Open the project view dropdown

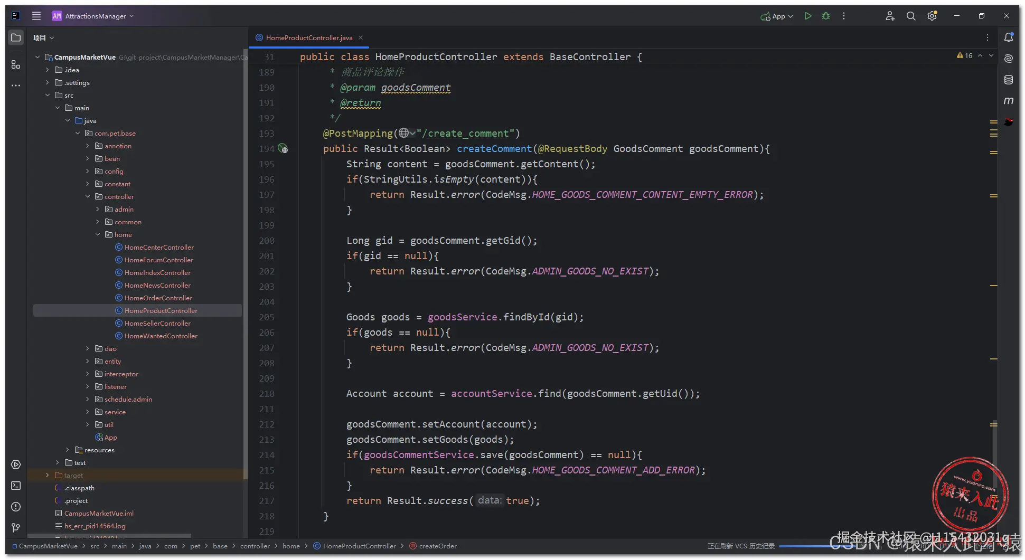click(44, 37)
